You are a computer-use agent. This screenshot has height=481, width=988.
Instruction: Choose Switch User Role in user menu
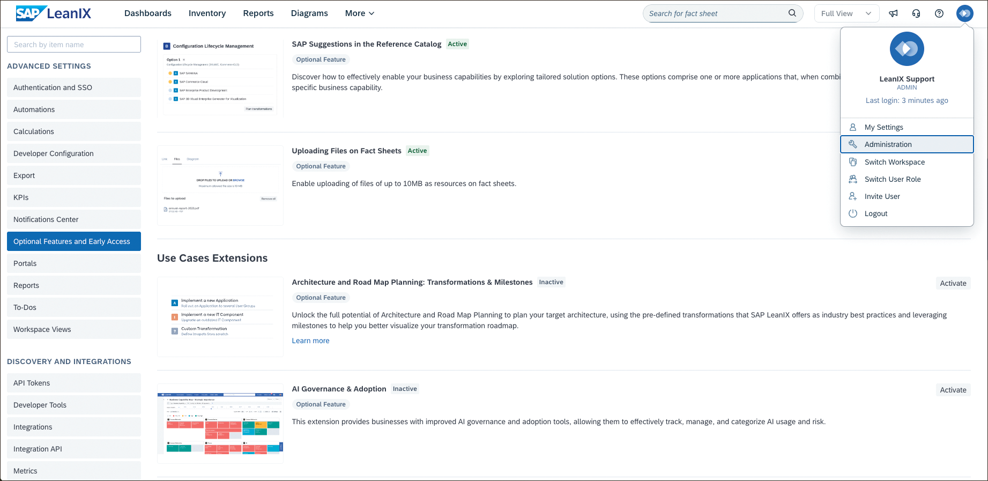pyautogui.click(x=907, y=179)
